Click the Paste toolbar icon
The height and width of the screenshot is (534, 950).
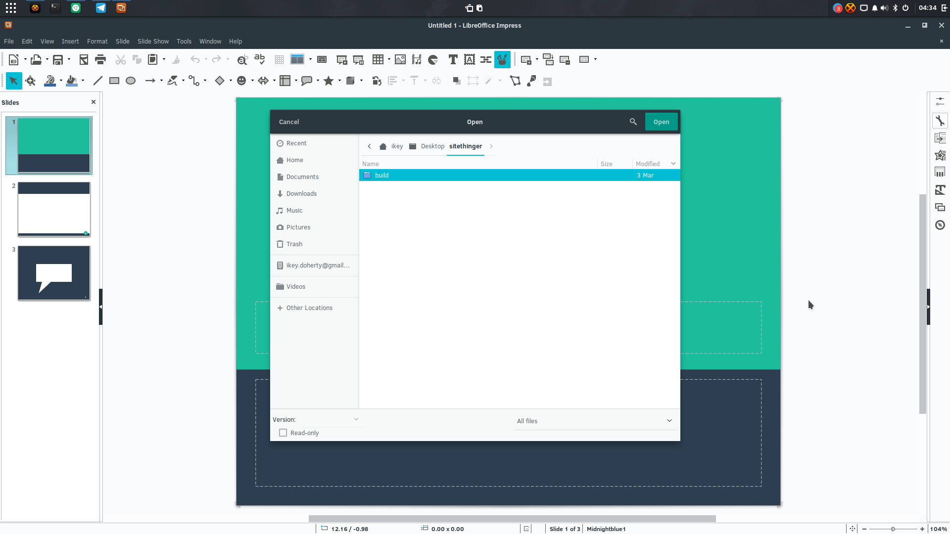point(153,60)
